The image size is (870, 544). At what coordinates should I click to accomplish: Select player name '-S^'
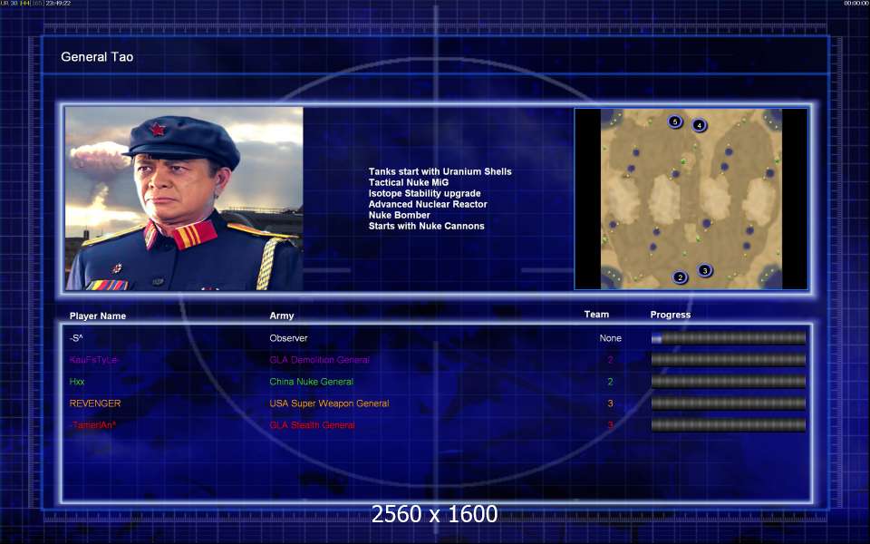76,338
